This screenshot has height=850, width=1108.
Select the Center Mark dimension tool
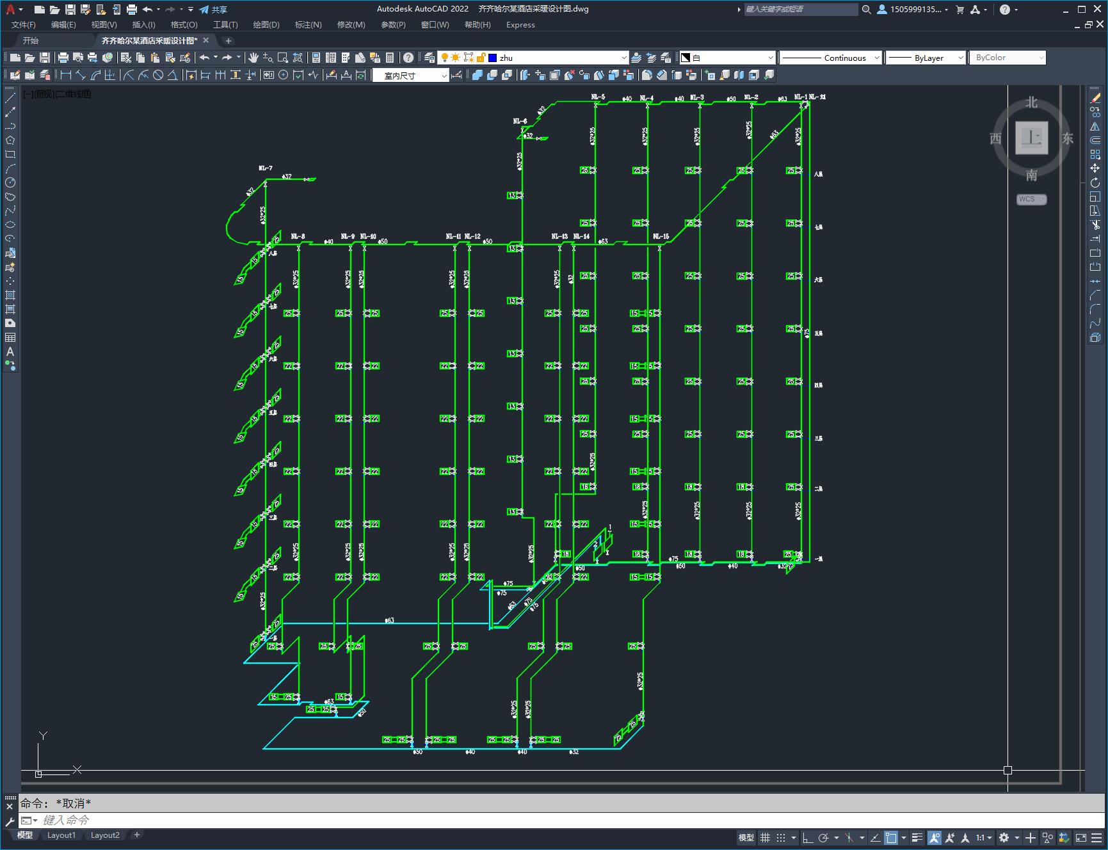[284, 75]
